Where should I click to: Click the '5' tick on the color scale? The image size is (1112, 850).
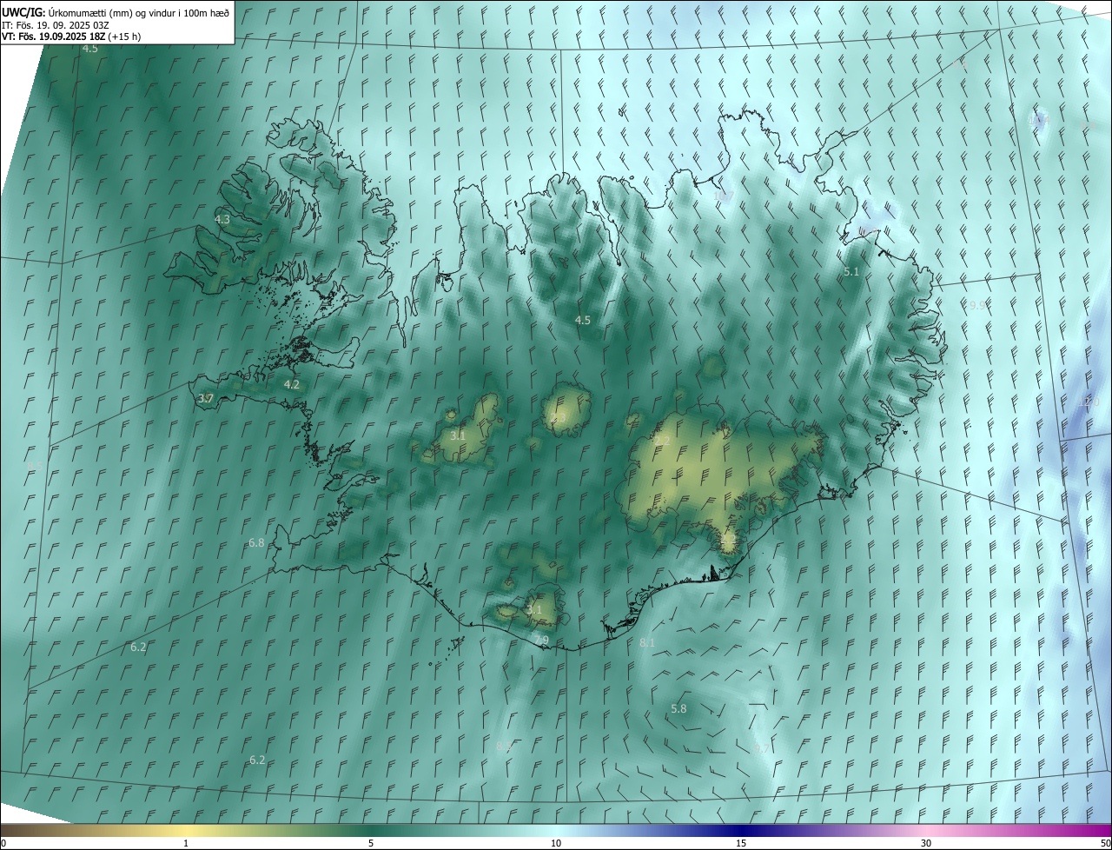click(x=371, y=844)
